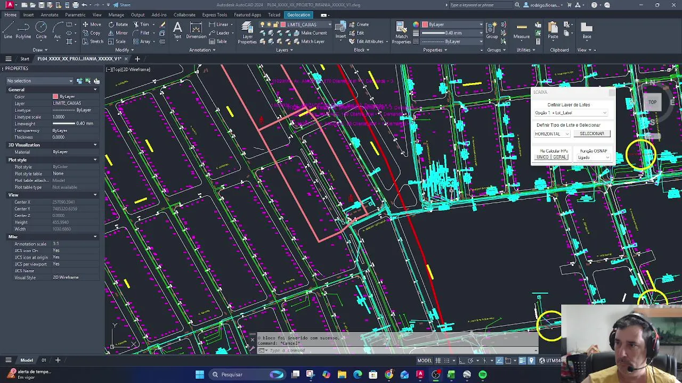Toggle layer lock padlock for LIMITE_CAIXAS
682x383 pixels.
(275, 24)
